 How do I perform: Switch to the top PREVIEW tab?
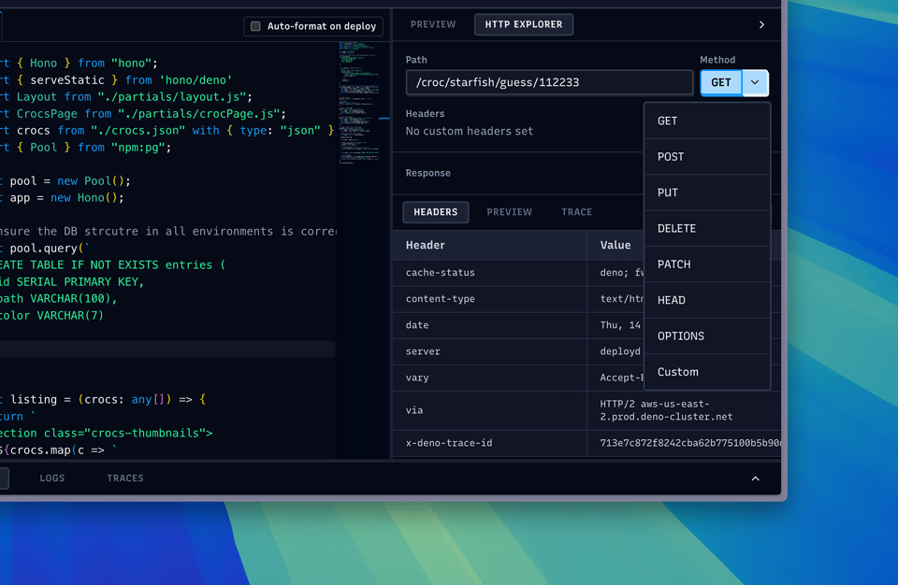433,24
